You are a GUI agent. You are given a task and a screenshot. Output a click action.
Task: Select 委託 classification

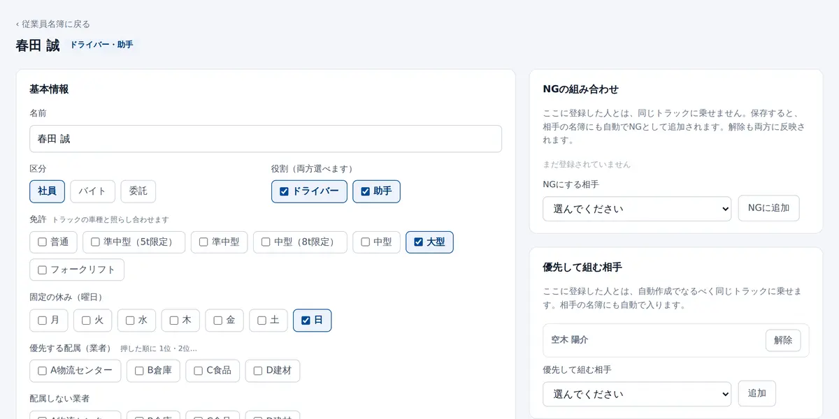pos(138,191)
